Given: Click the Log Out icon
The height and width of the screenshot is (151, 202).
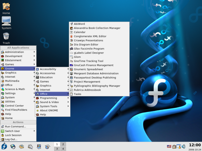Looking at the screenshot, I should tap(2, 139).
